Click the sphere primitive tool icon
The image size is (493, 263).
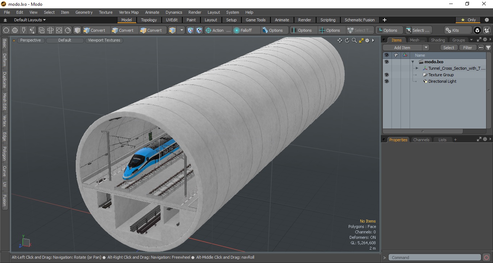click(x=6, y=30)
